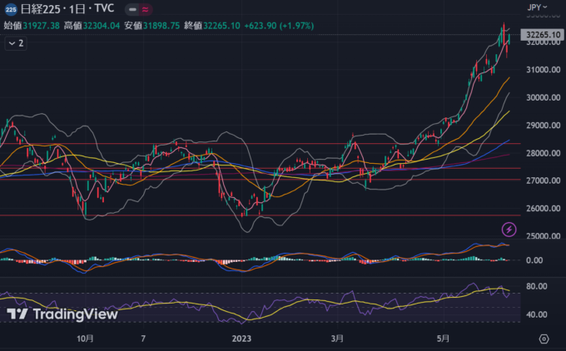
Task: Click the 2023 marker on time axis
Action: (x=241, y=339)
